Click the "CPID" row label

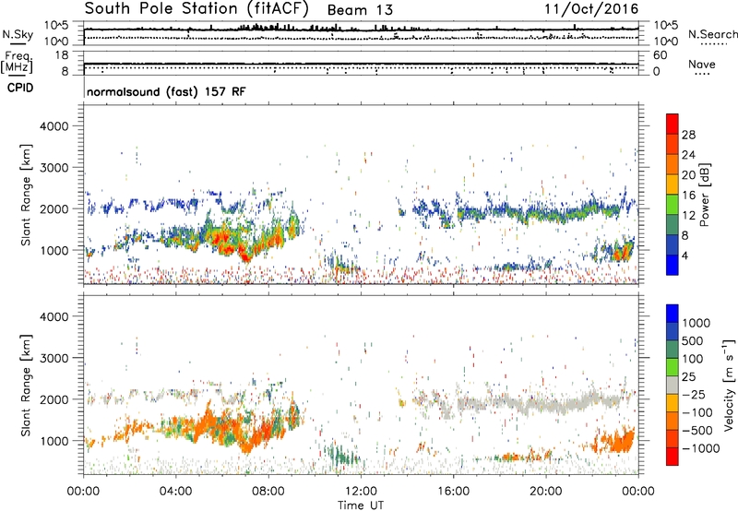(x=20, y=88)
